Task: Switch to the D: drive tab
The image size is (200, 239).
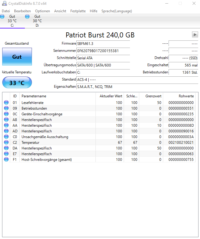Action: pos(37,21)
